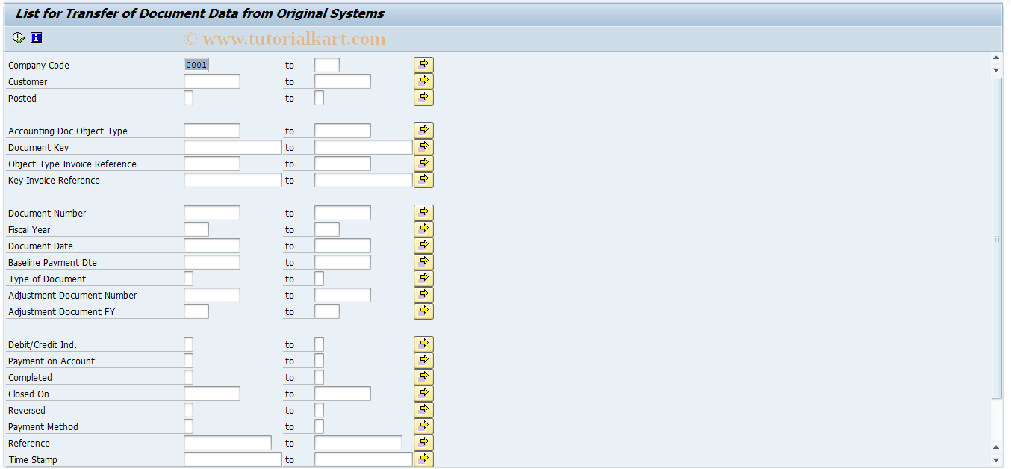Viewport: 1011px width, 469px height.
Task: Click the Document Date to field
Action: (343, 246)
